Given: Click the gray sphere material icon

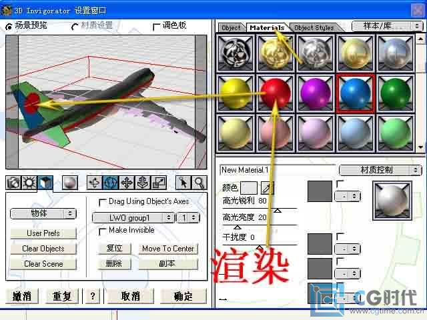Looking at the screenshot, I should pos(70,183).
